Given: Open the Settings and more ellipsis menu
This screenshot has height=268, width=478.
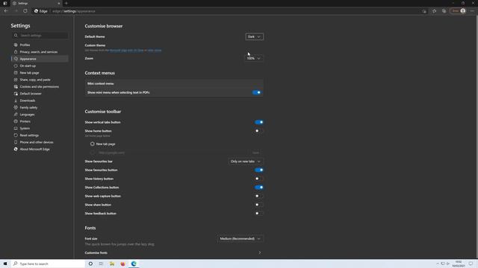Looking at the screenshot, I should pyautogui.click(x=472, y=11).
